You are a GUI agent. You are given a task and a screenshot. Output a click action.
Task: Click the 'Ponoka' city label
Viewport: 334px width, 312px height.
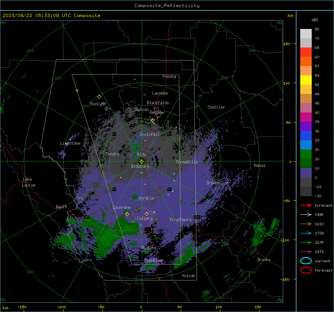[169, 76]
